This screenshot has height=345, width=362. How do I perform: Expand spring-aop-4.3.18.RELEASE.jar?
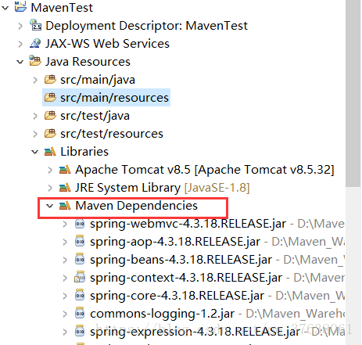[65, 242]
